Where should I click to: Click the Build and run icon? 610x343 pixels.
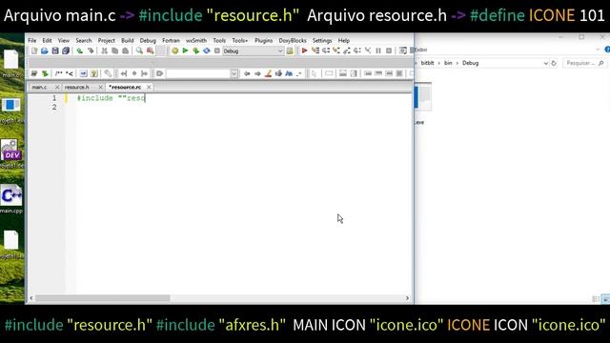pyautogui.click(x=196, y=50)
